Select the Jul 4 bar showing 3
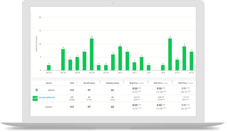 (x=134, y=66)
